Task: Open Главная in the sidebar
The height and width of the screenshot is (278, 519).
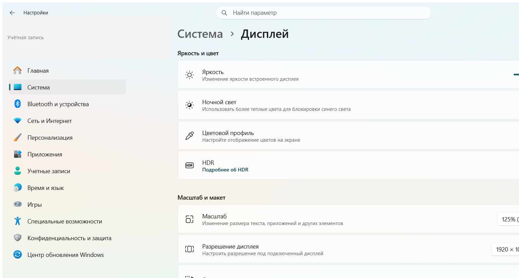Action: [67, 70]
